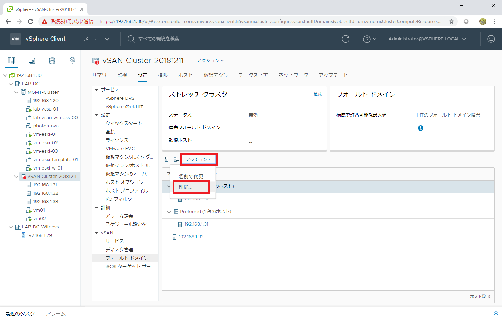Go back in browser history

pyautogui.click(x=8, y=21)
